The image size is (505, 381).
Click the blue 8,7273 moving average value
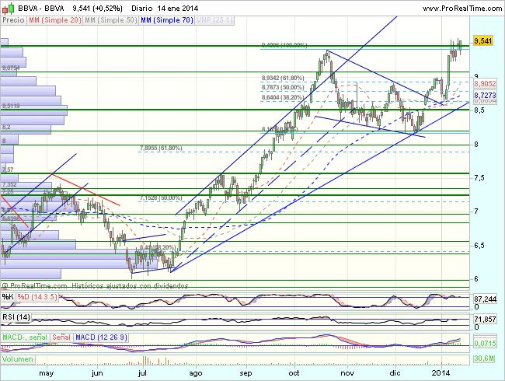[x=485, y=93]
